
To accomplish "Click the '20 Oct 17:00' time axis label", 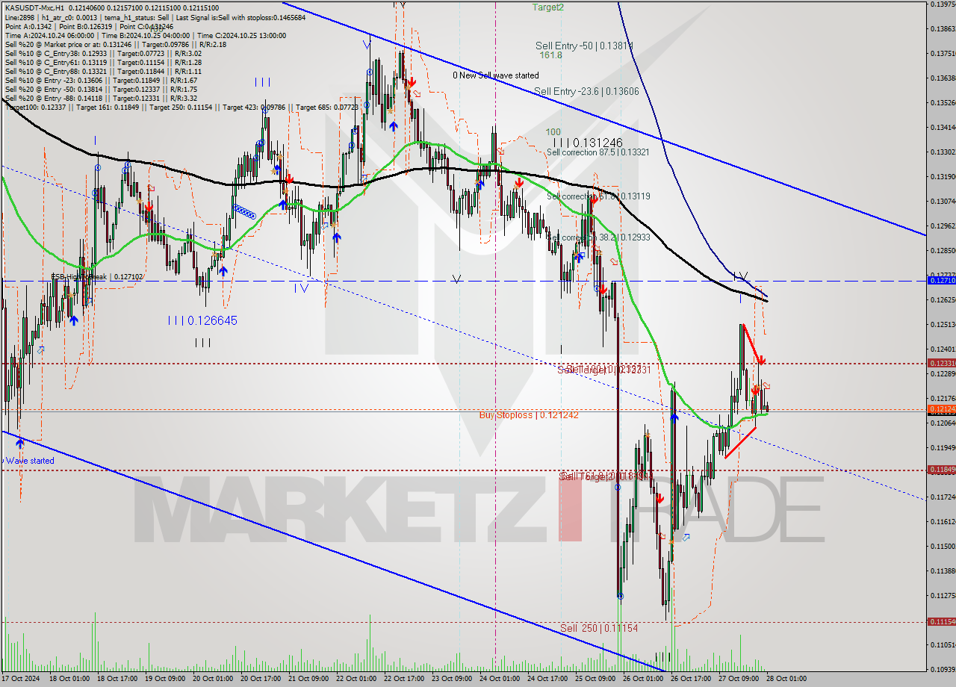I will tap(261, 679).
